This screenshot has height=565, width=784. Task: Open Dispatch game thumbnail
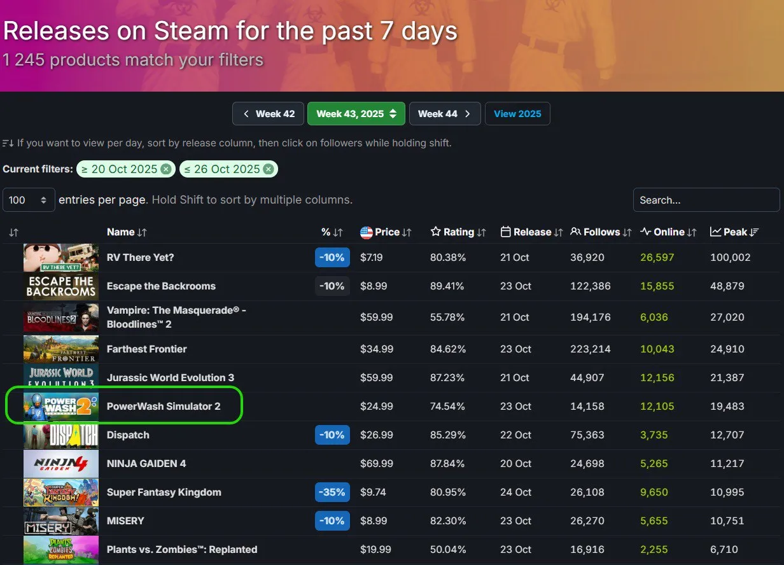(61, 435)
